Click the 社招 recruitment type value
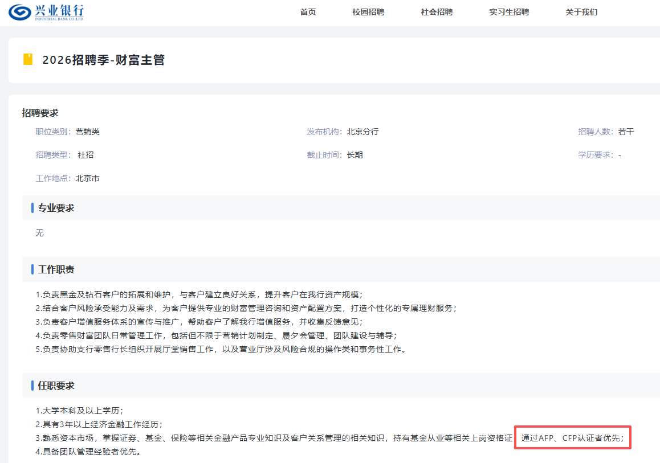Viewport: 660px width, 463px height. (x=85, y=155)
